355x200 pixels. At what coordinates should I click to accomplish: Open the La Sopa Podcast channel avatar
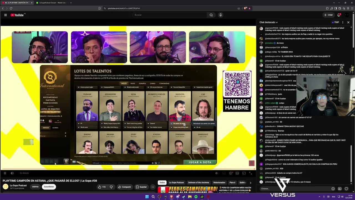point(6,187)
